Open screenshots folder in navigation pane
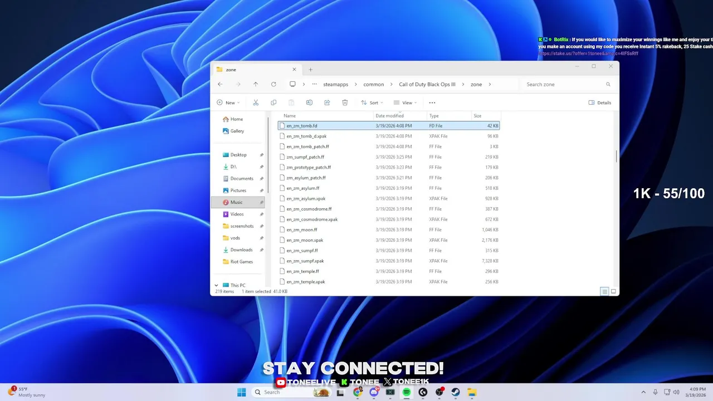Screen dimensions: 713x401 (238, 226)
